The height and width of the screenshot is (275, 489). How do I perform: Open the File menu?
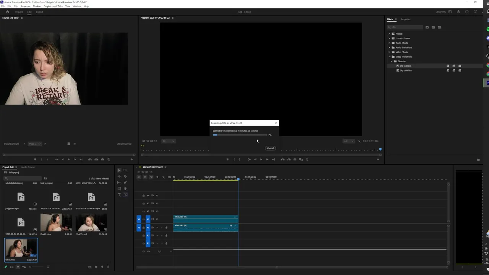pos(3,6)
